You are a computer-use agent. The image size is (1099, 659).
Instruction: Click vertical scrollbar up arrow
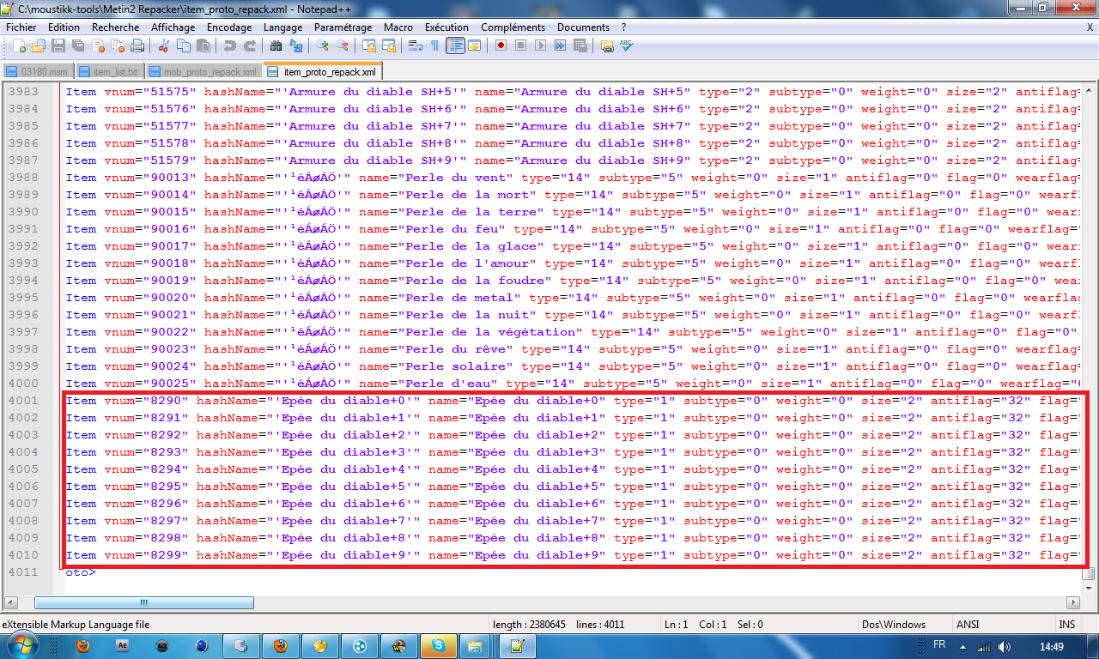[x=1088, y=89]
